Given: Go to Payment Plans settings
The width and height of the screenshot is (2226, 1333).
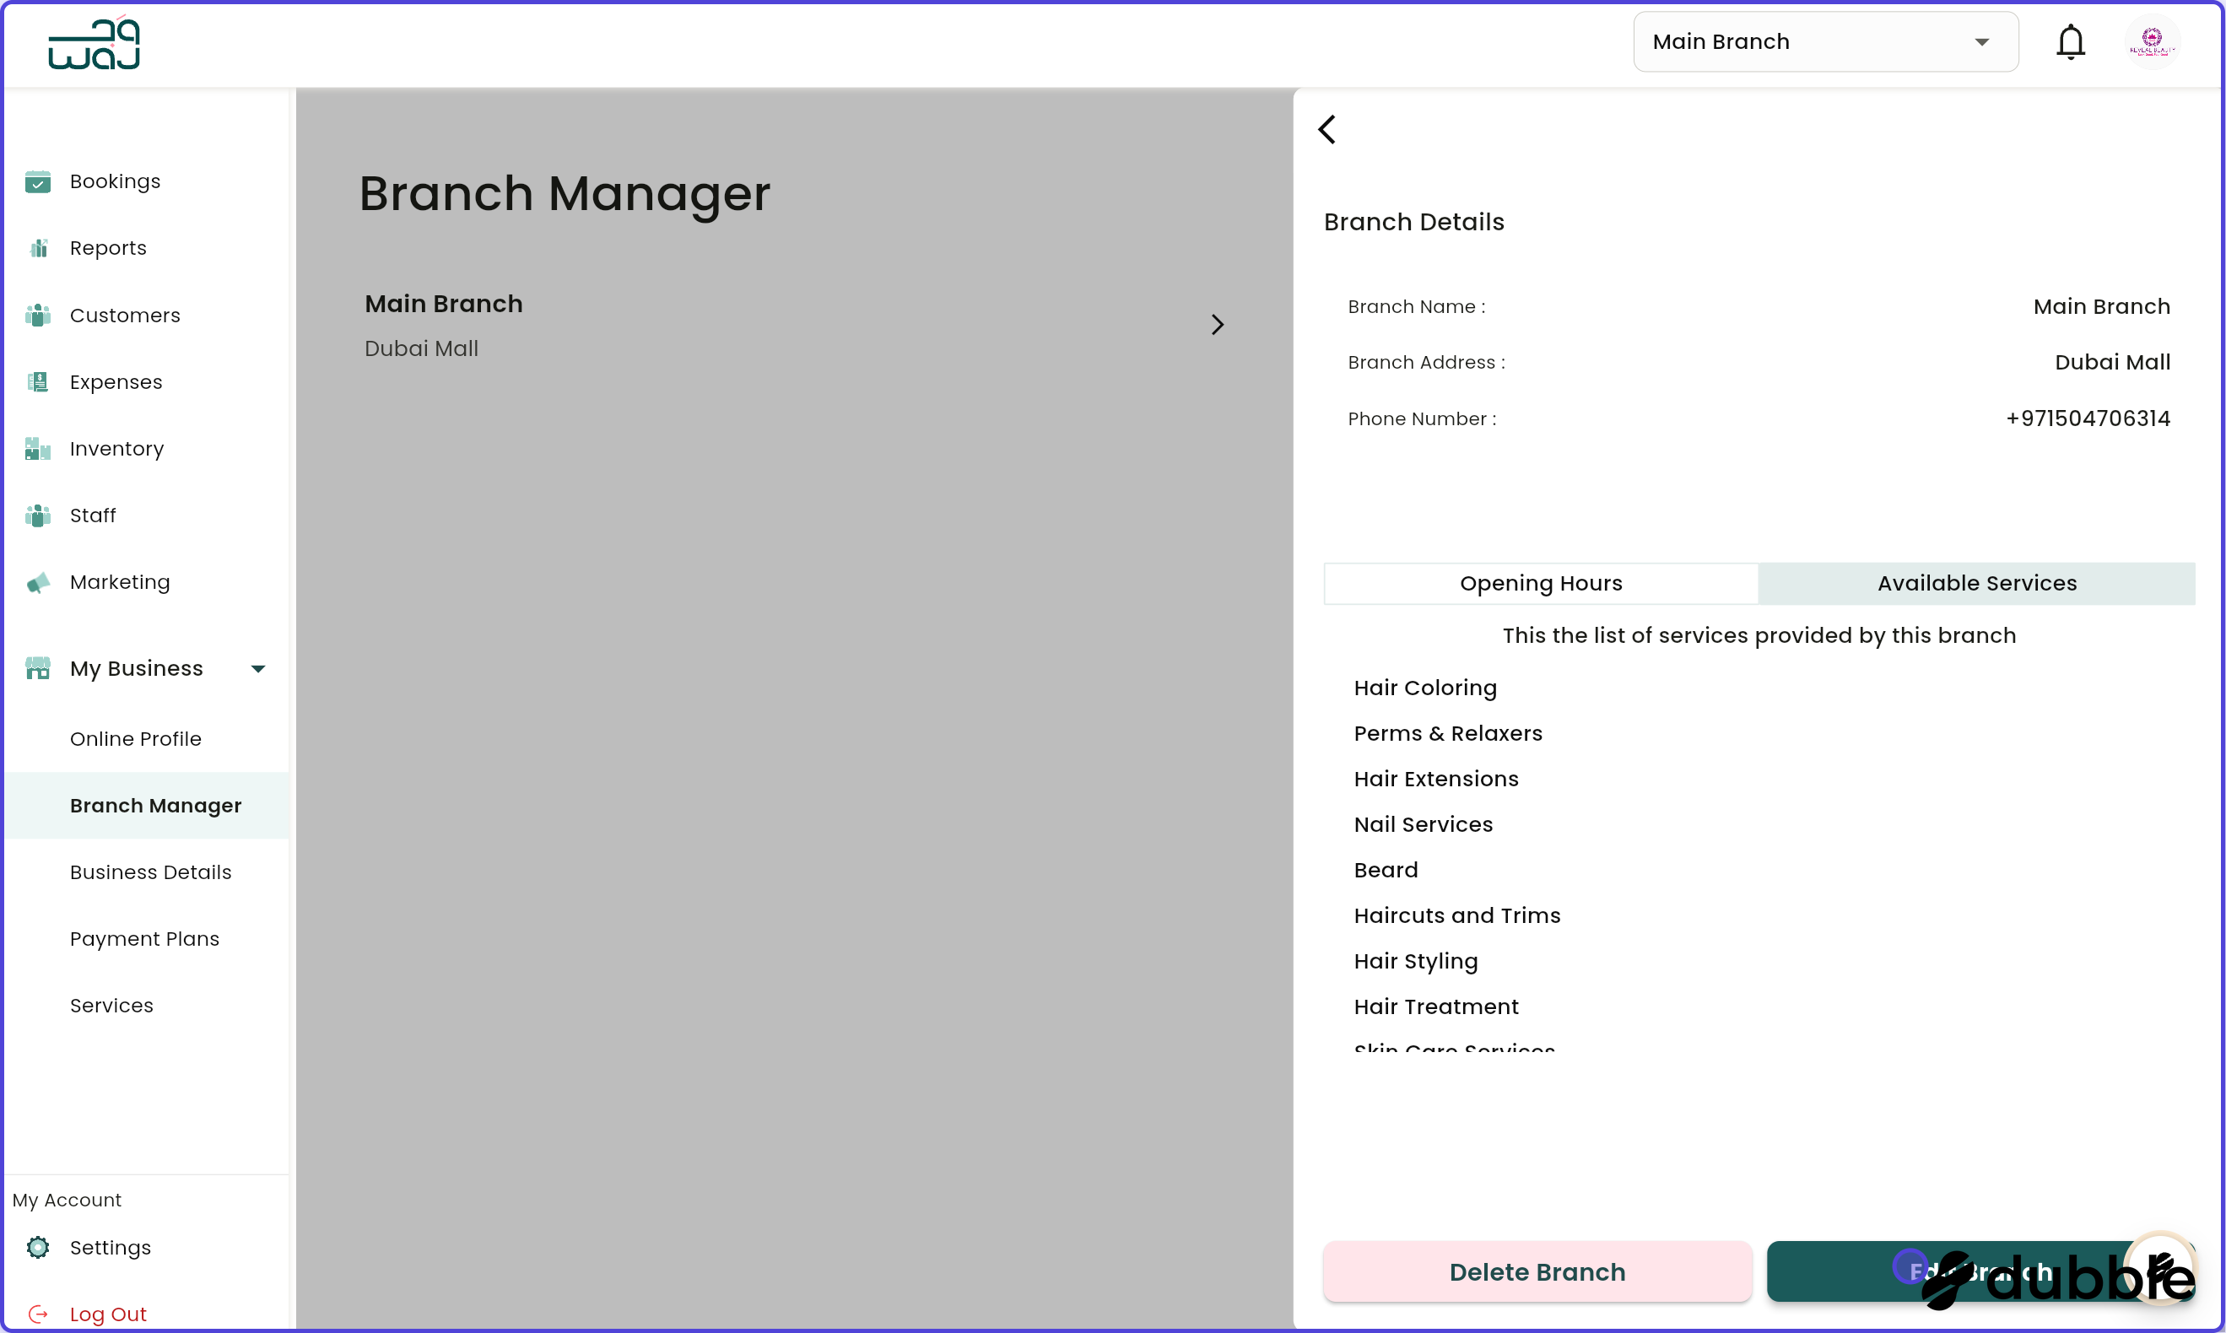Looking at the screenshot, I should pos(144,938).
